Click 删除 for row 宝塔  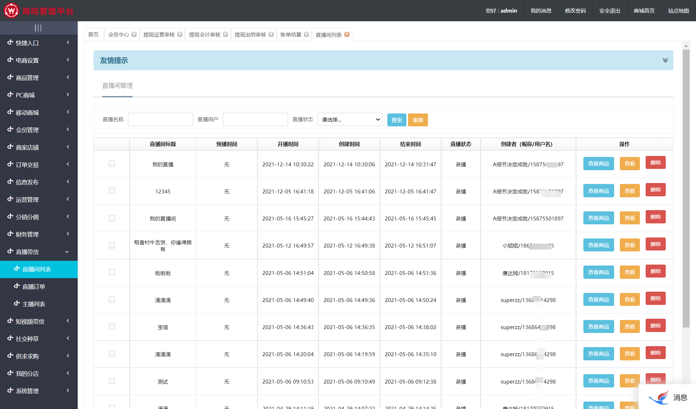pyautogui.click(x=656, y=326)
